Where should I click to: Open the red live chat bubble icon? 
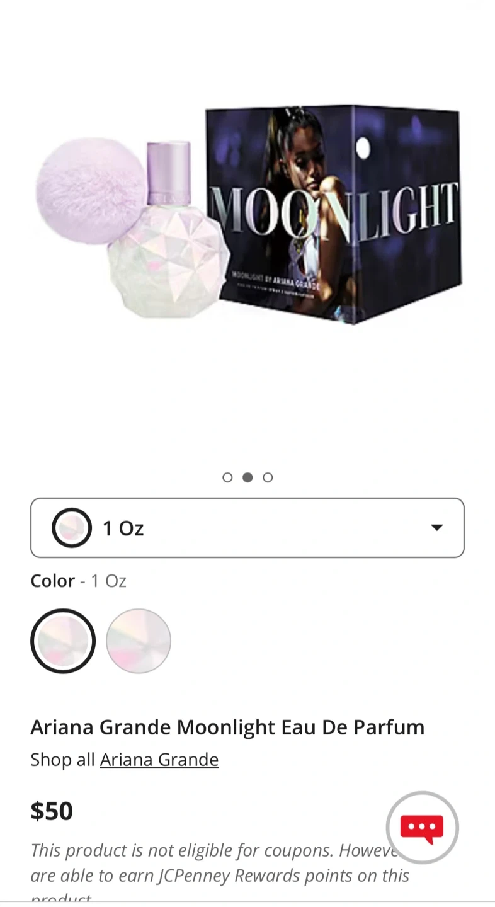tap(422, 828)
